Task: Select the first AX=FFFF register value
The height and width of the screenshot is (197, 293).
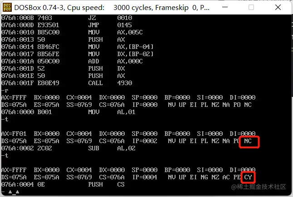Action: [x=14, y=97]
